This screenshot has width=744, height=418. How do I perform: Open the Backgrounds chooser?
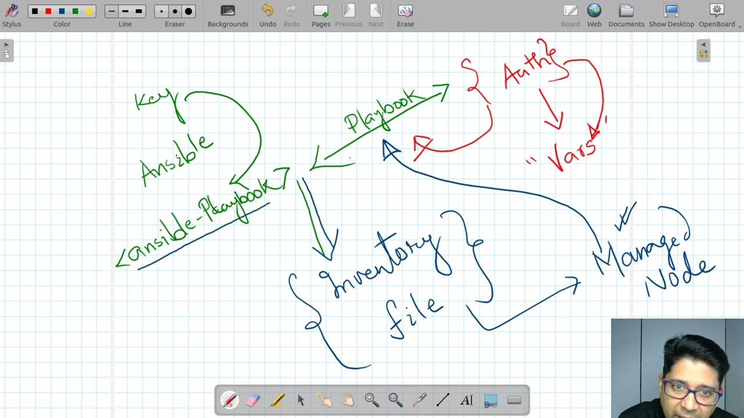pyautogui.click(x=228, y=16)
